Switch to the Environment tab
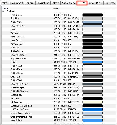This screenshot has width=117, height=125. (x=17, y=3)
